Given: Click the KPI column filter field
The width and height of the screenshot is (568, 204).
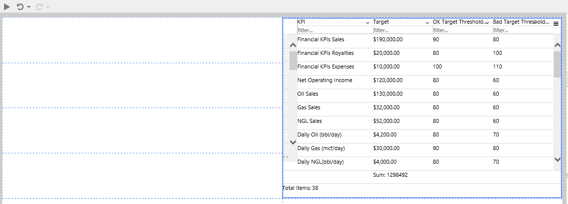Looking at the screenshot, I should click(x=331, y=30).
